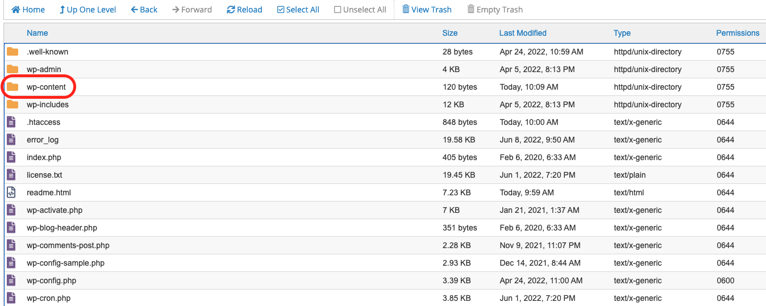Click Select All in toolbar
This screenshot has height=306, width=766.
click(298, 10)
